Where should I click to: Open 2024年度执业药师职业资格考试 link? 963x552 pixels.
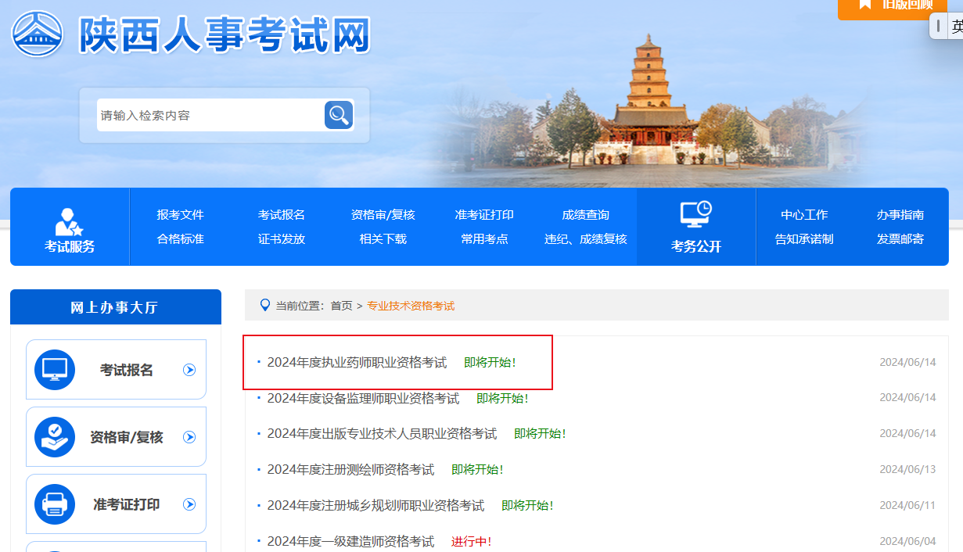[357, 363]
